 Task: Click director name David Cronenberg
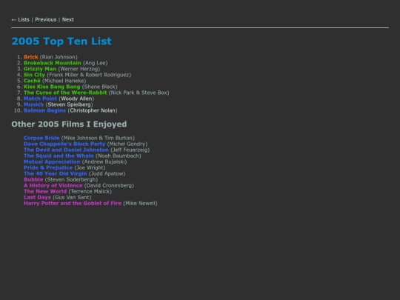point(109,185)
